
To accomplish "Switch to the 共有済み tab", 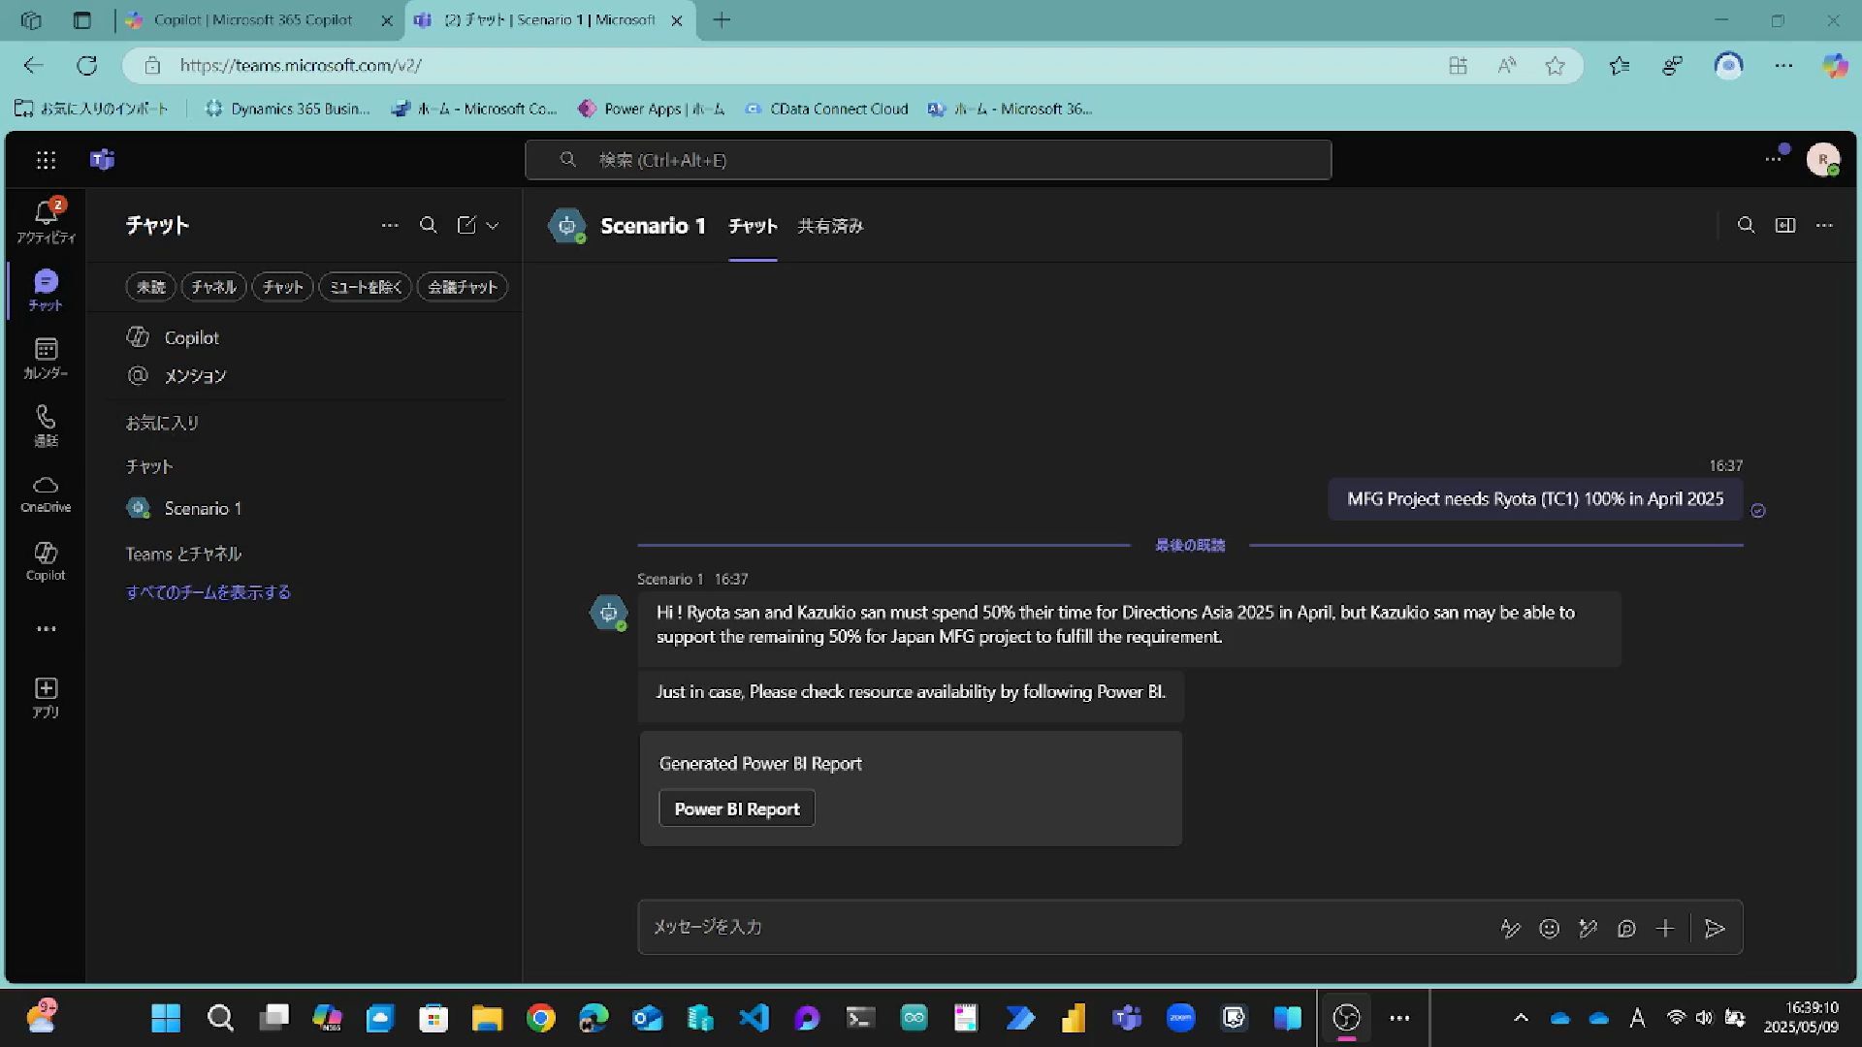I will [829, 226].
